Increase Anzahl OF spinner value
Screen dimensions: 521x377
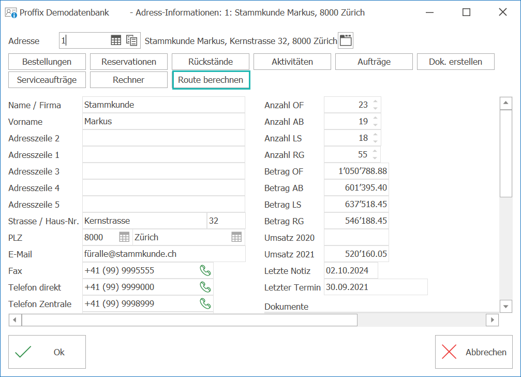(x=375, y=102)
